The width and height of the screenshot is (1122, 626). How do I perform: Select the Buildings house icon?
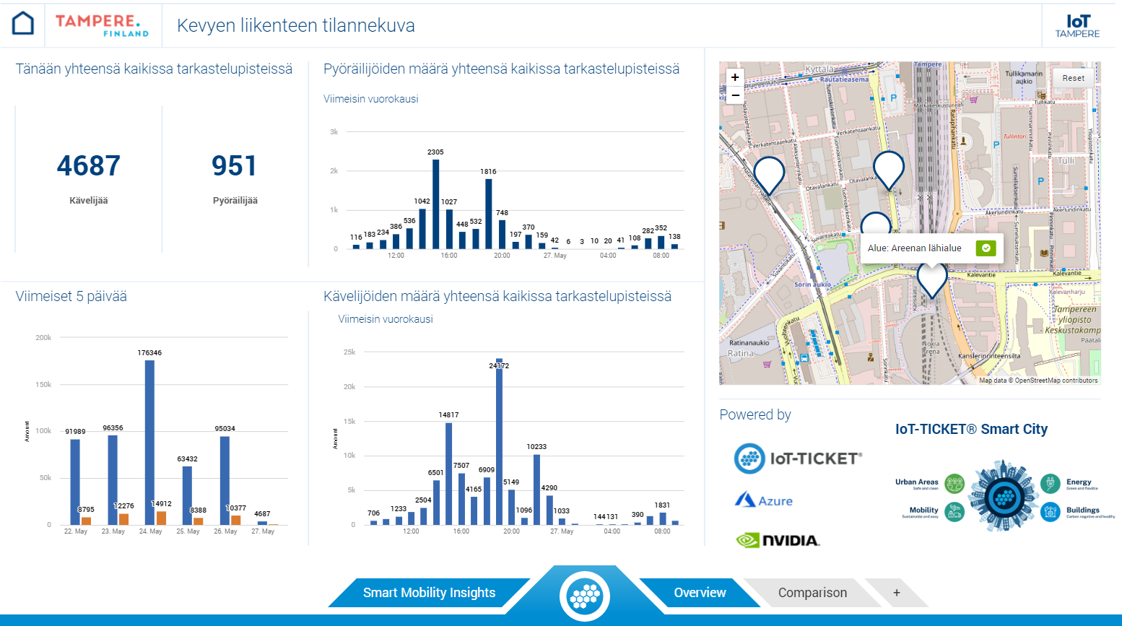pos(1051,512)
